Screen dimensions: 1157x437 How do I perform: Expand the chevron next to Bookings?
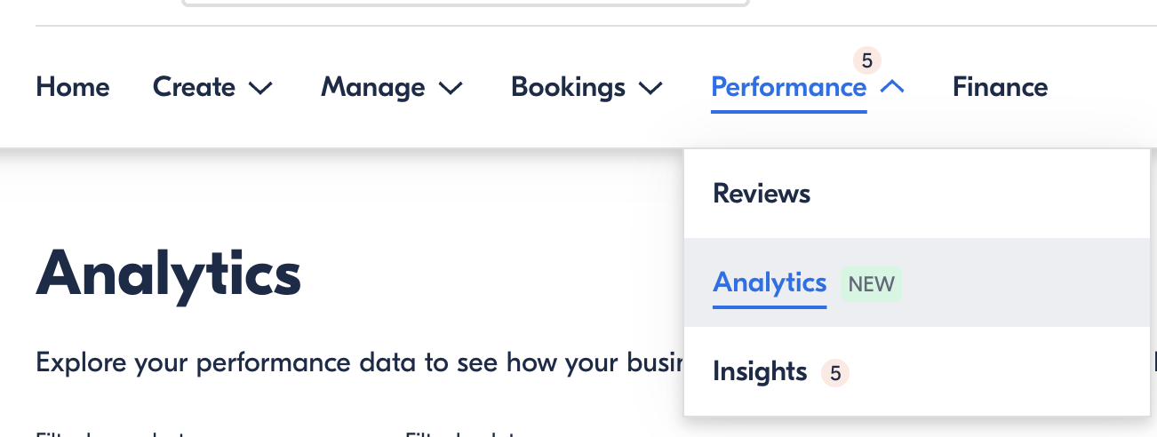[x=651, y=88]
